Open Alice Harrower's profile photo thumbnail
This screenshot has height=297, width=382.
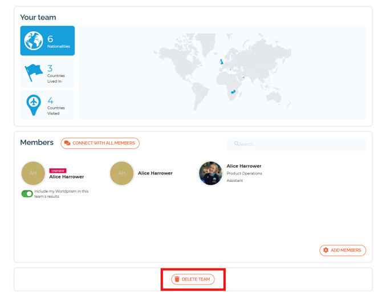(211, 173)
